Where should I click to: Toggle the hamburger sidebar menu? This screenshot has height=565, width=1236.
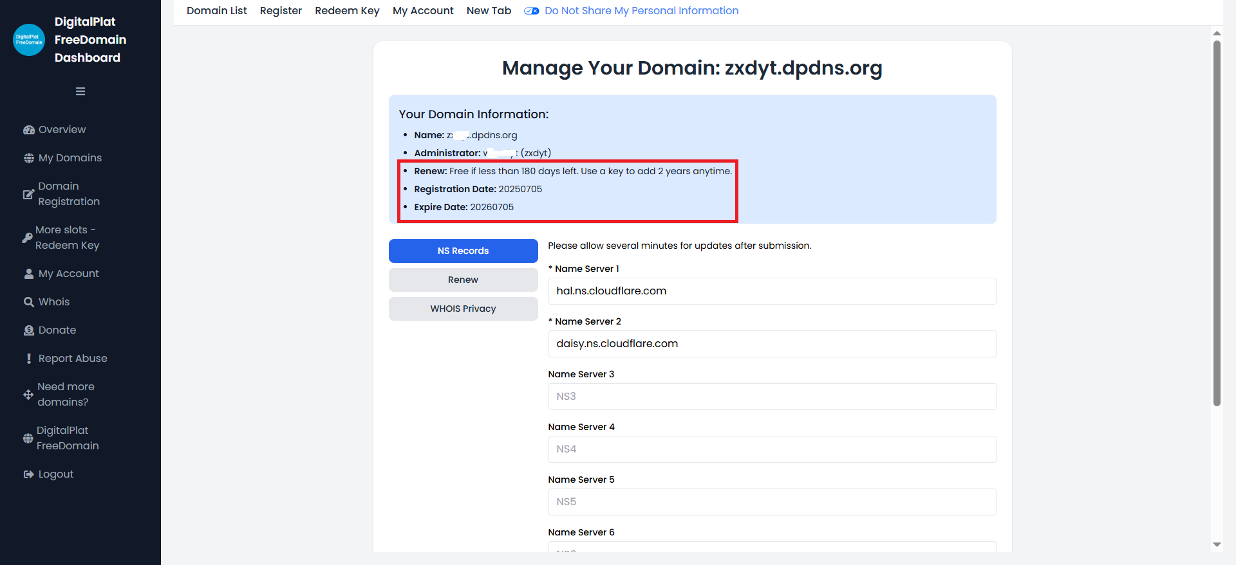80,91
